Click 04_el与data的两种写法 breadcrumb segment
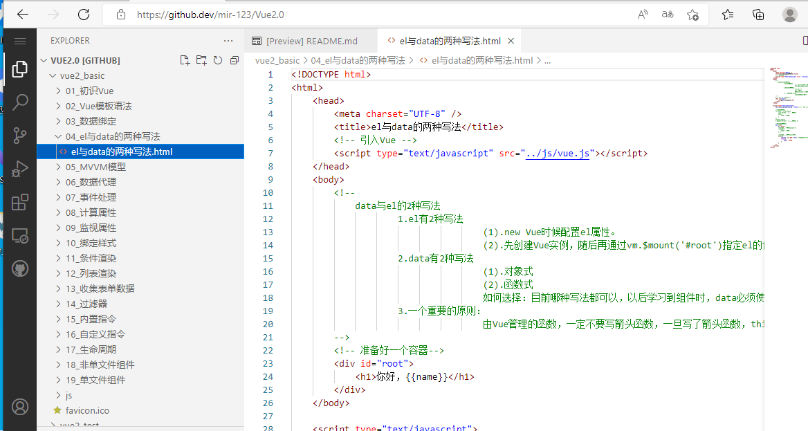The width and height of the screenshot is (808, 431). [x=358, y=60]
